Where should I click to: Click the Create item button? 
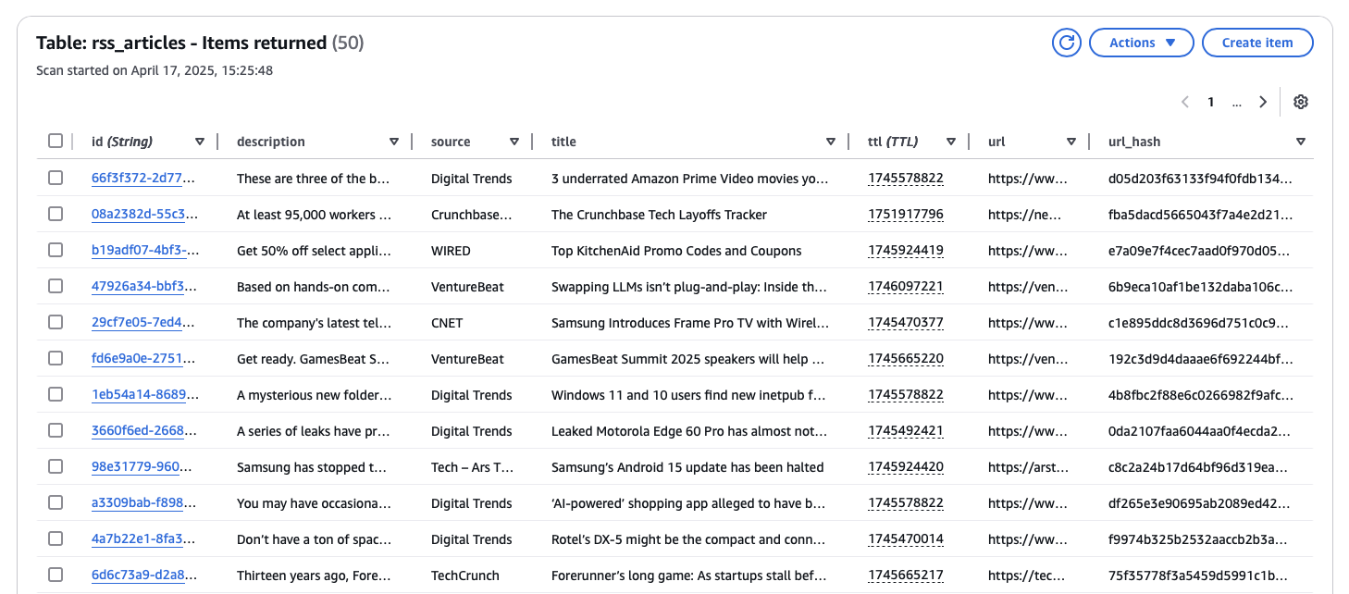click(1256, 43)
